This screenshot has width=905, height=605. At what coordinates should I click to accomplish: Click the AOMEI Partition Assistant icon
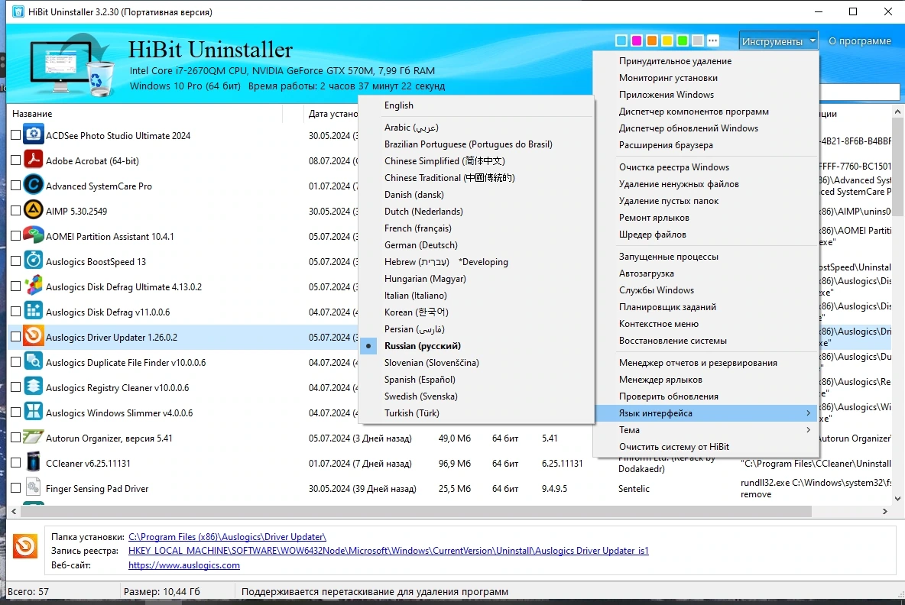tap(34, 236)
